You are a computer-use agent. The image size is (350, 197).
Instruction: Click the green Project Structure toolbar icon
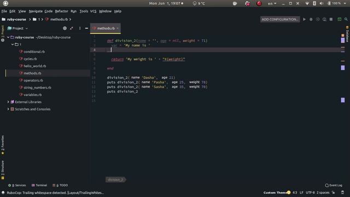coord(339,20)
